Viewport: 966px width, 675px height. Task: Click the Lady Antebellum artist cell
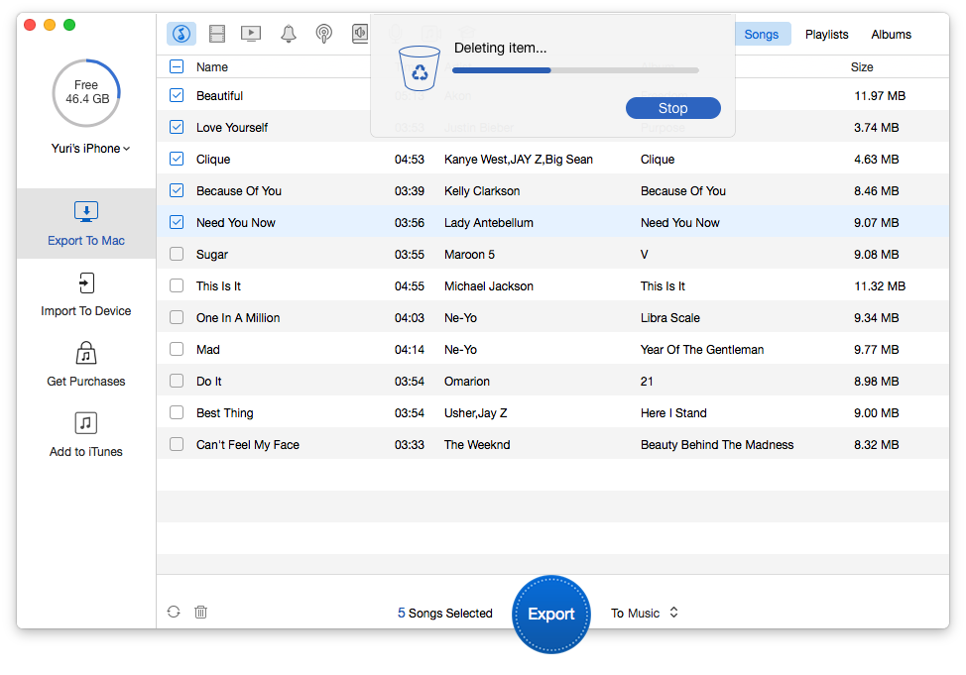coord(489,222)
